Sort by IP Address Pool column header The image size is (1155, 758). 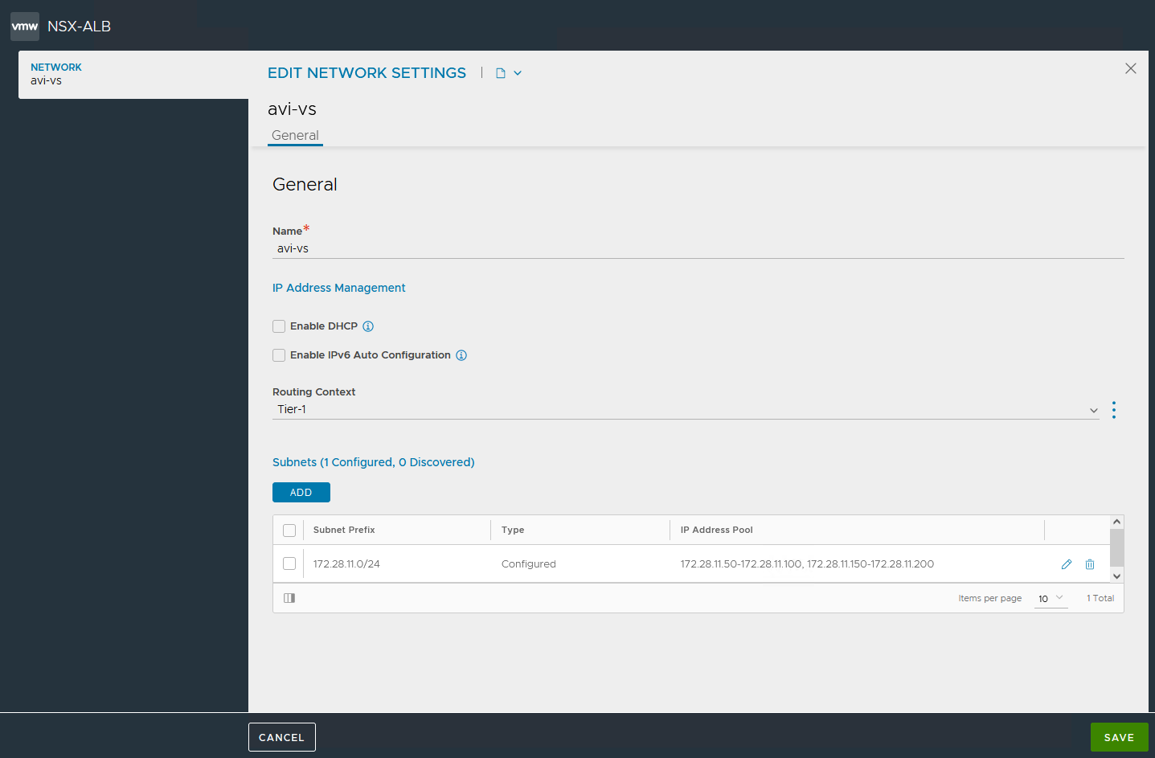[717, 531]
